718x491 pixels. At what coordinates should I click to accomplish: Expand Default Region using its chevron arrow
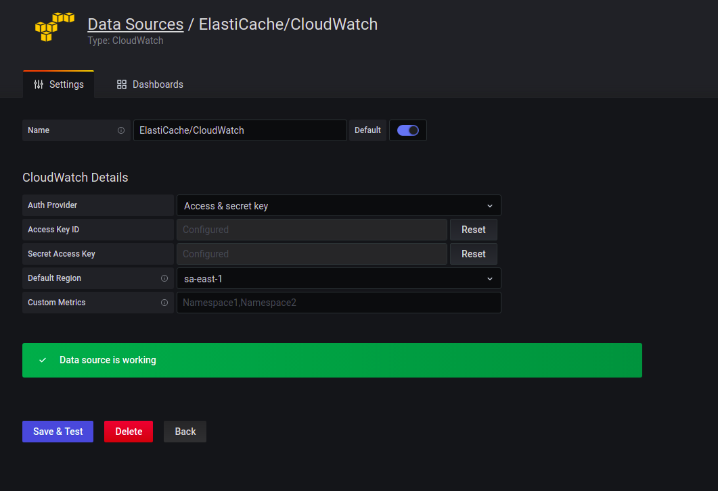click(490, 279)
